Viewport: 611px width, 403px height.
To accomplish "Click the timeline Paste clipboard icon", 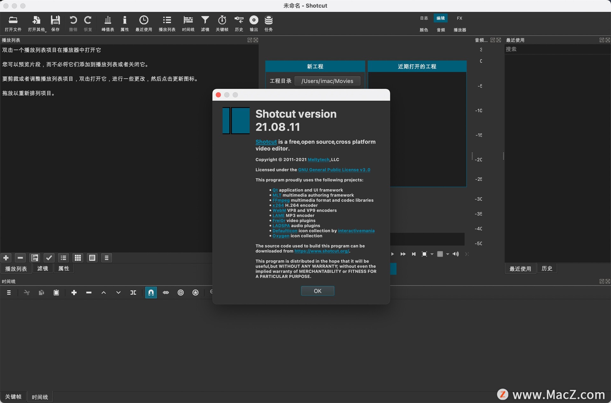I will tap(56, 293).
